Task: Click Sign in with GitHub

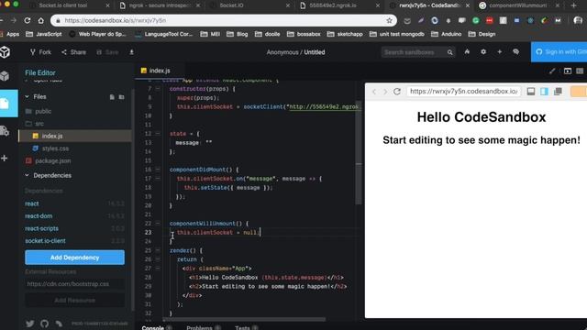Action: tap(559, 52)
